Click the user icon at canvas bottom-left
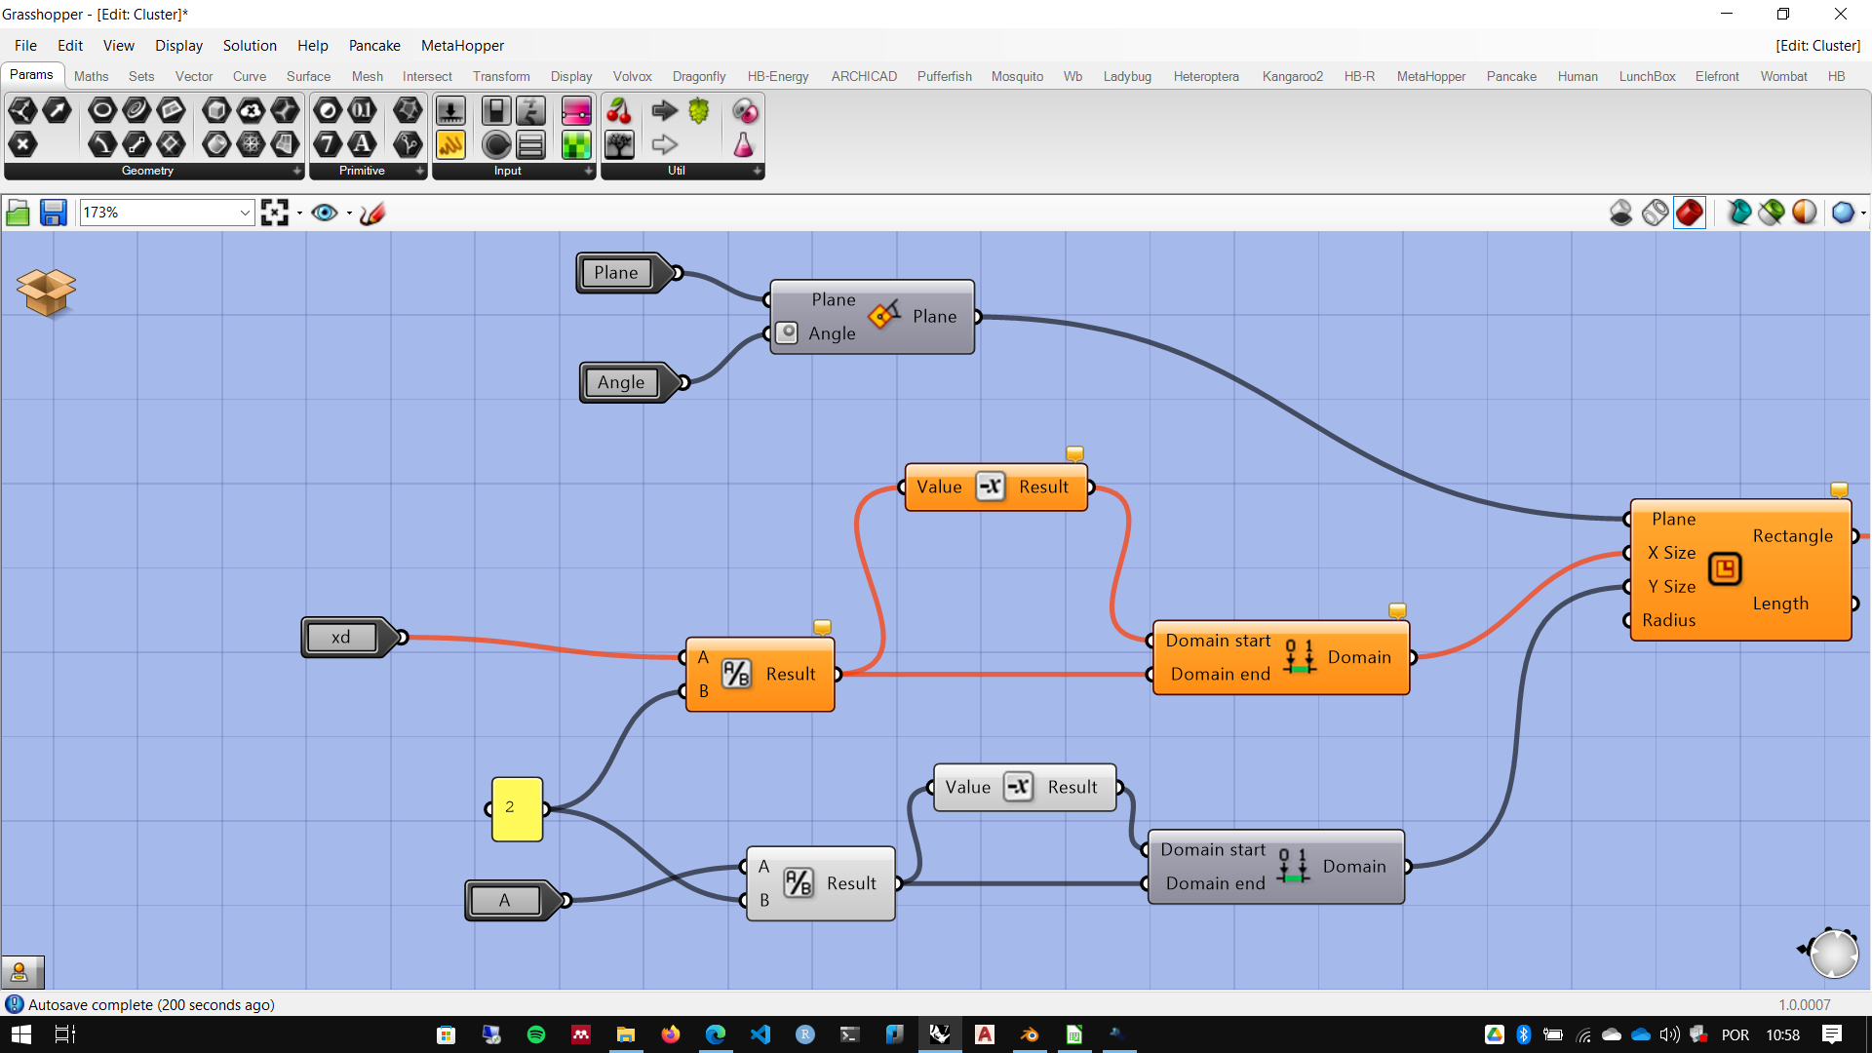 tap(19, 972)
